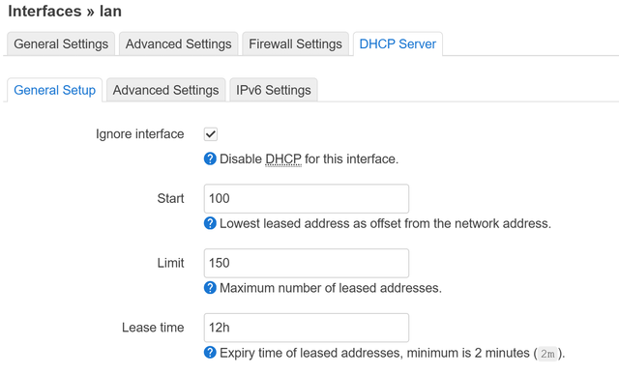
Task: Open the Firewall Settings tab
Action: coord(295,43)
